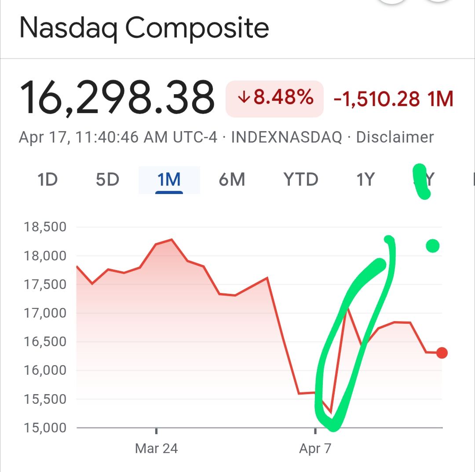Click the -1,510.28 1M change value
The height and width of the screenshot is (472, 475).
[394, 99]
